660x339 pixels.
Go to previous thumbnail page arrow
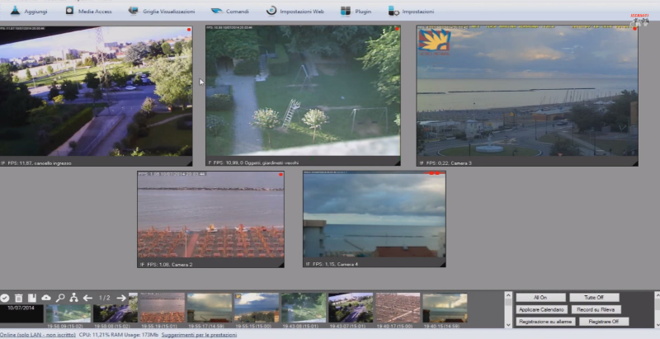coord(87,298)
